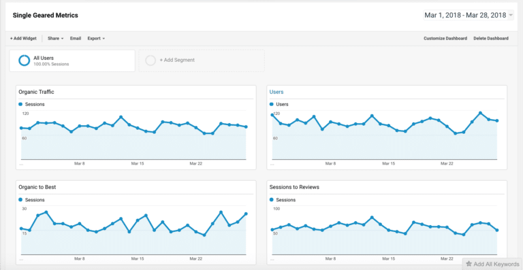The height and width of the screenshot is (270, 523).
Task: Click the empty circle beside Add Segment
Action: (x=150, y=61)
